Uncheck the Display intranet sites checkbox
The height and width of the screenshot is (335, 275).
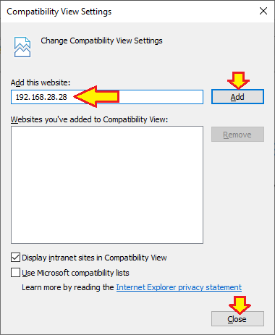coord(15,258)
